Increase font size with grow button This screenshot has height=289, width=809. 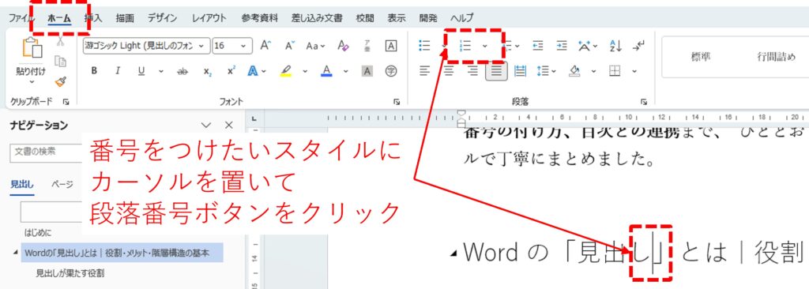pos(265,46)
